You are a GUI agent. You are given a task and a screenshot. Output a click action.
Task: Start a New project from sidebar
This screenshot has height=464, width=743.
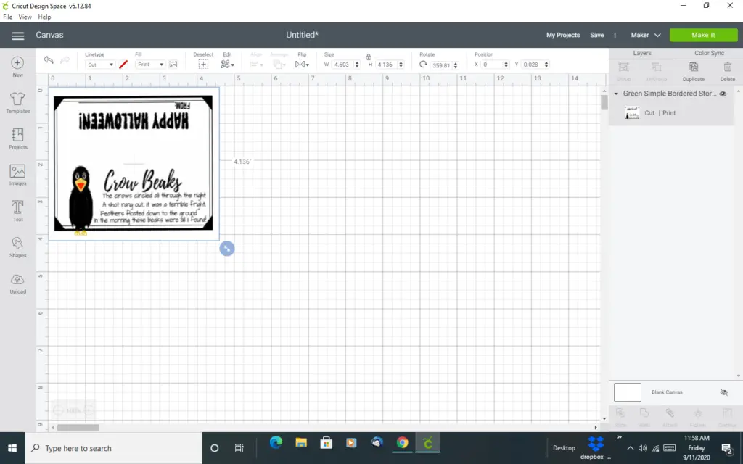[x=17, y=67]
